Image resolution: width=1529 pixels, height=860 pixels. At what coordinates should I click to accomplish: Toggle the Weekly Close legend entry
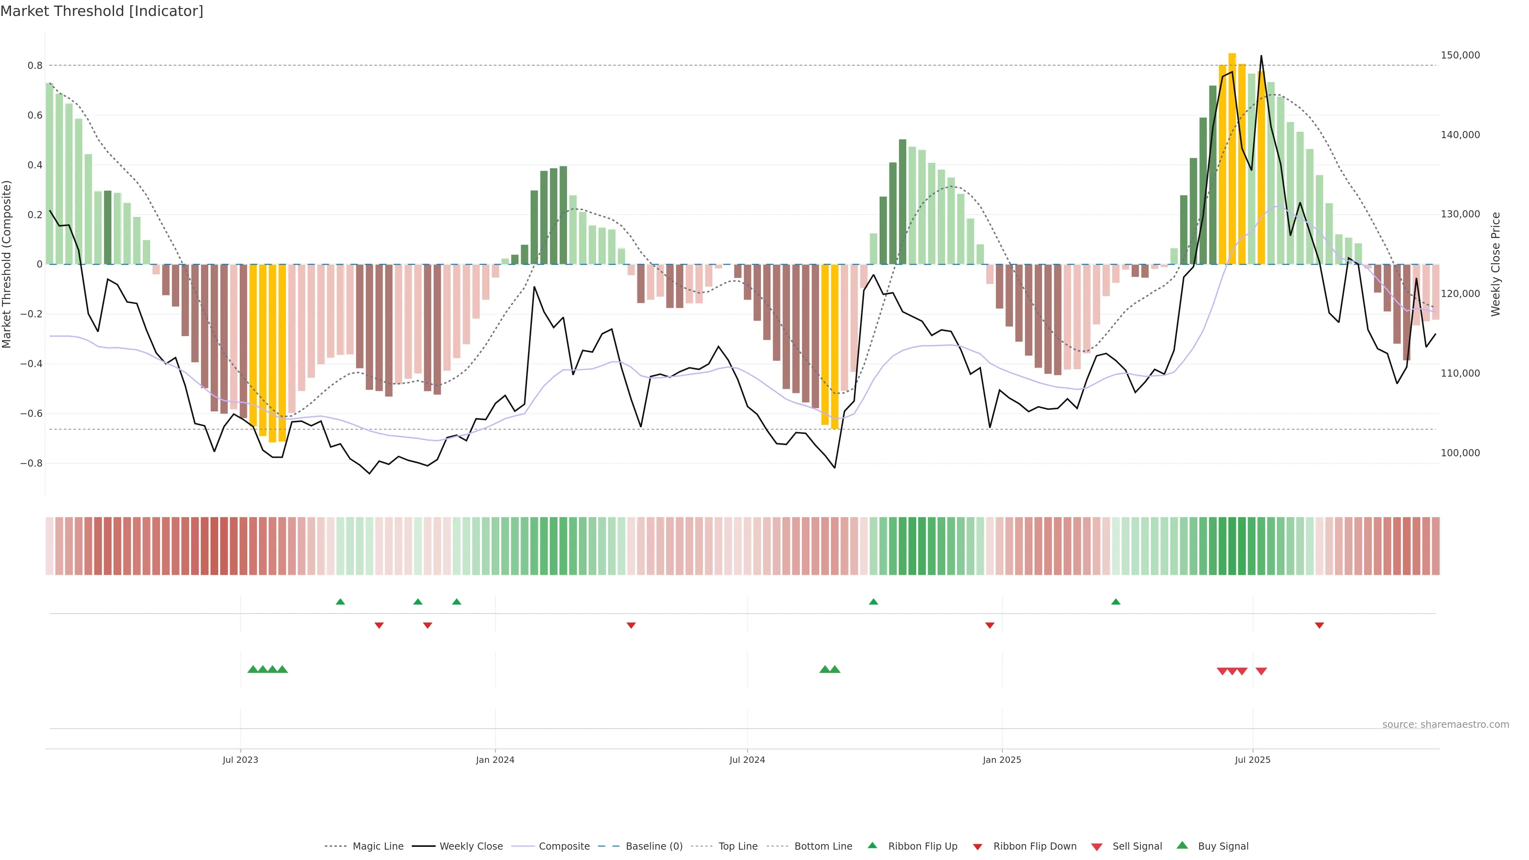(x=471, y=846)
